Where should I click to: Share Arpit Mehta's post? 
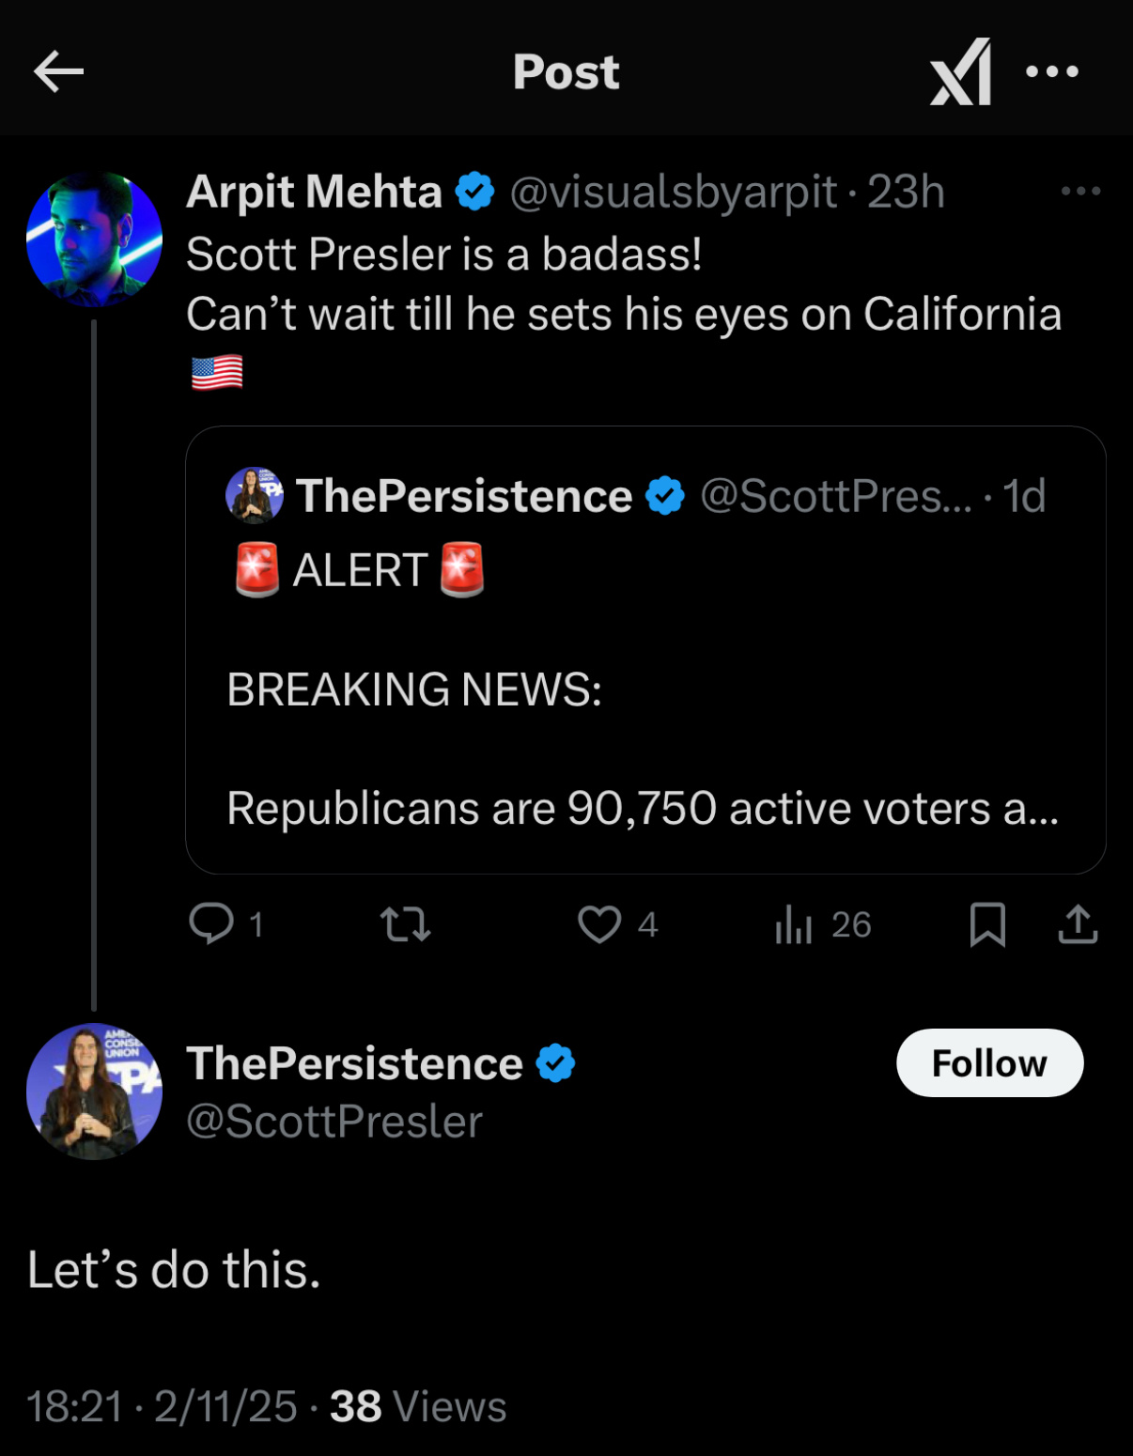[x=1078, y=924]
